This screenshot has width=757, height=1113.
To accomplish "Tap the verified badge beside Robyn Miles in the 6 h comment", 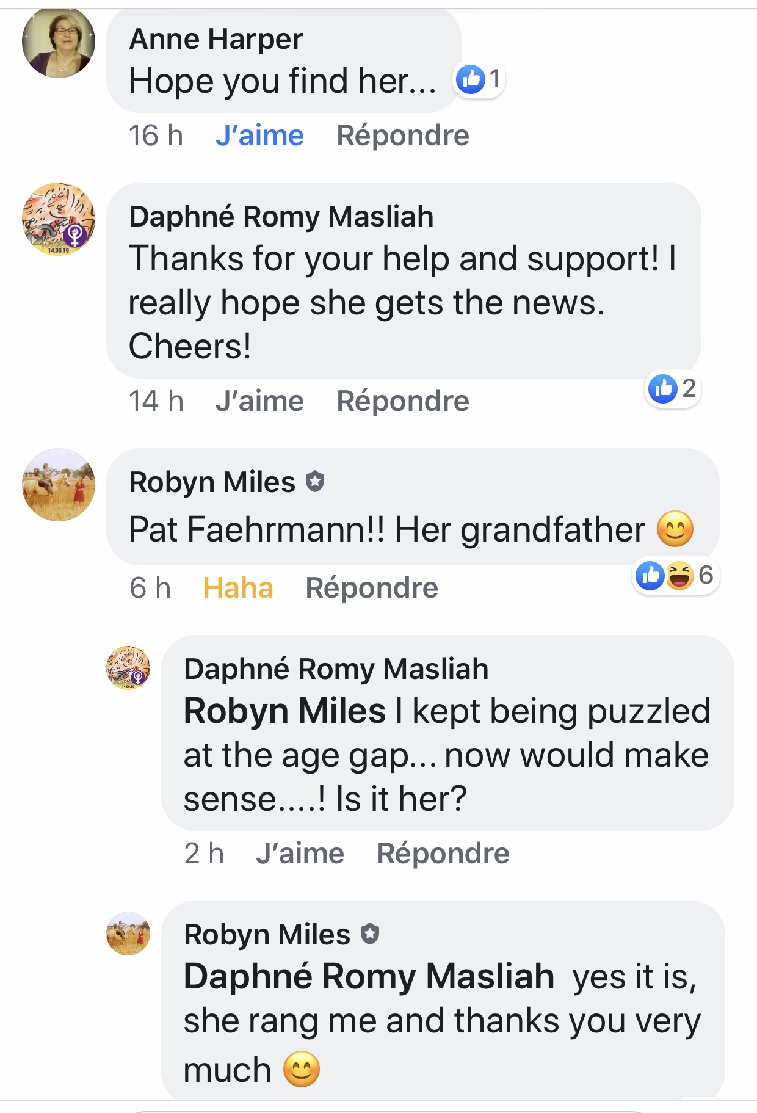I will pos(315,482).
